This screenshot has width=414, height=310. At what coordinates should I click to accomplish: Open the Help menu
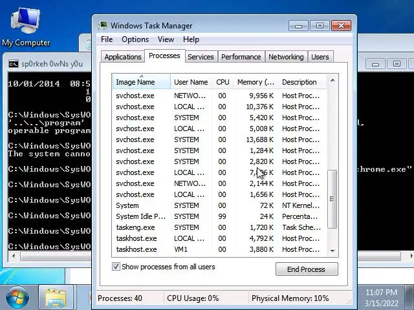coord(191,39)
